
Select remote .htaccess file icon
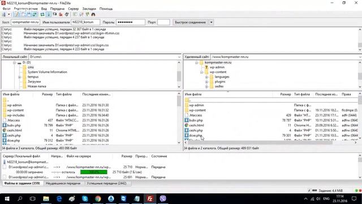tap(187, 115)
